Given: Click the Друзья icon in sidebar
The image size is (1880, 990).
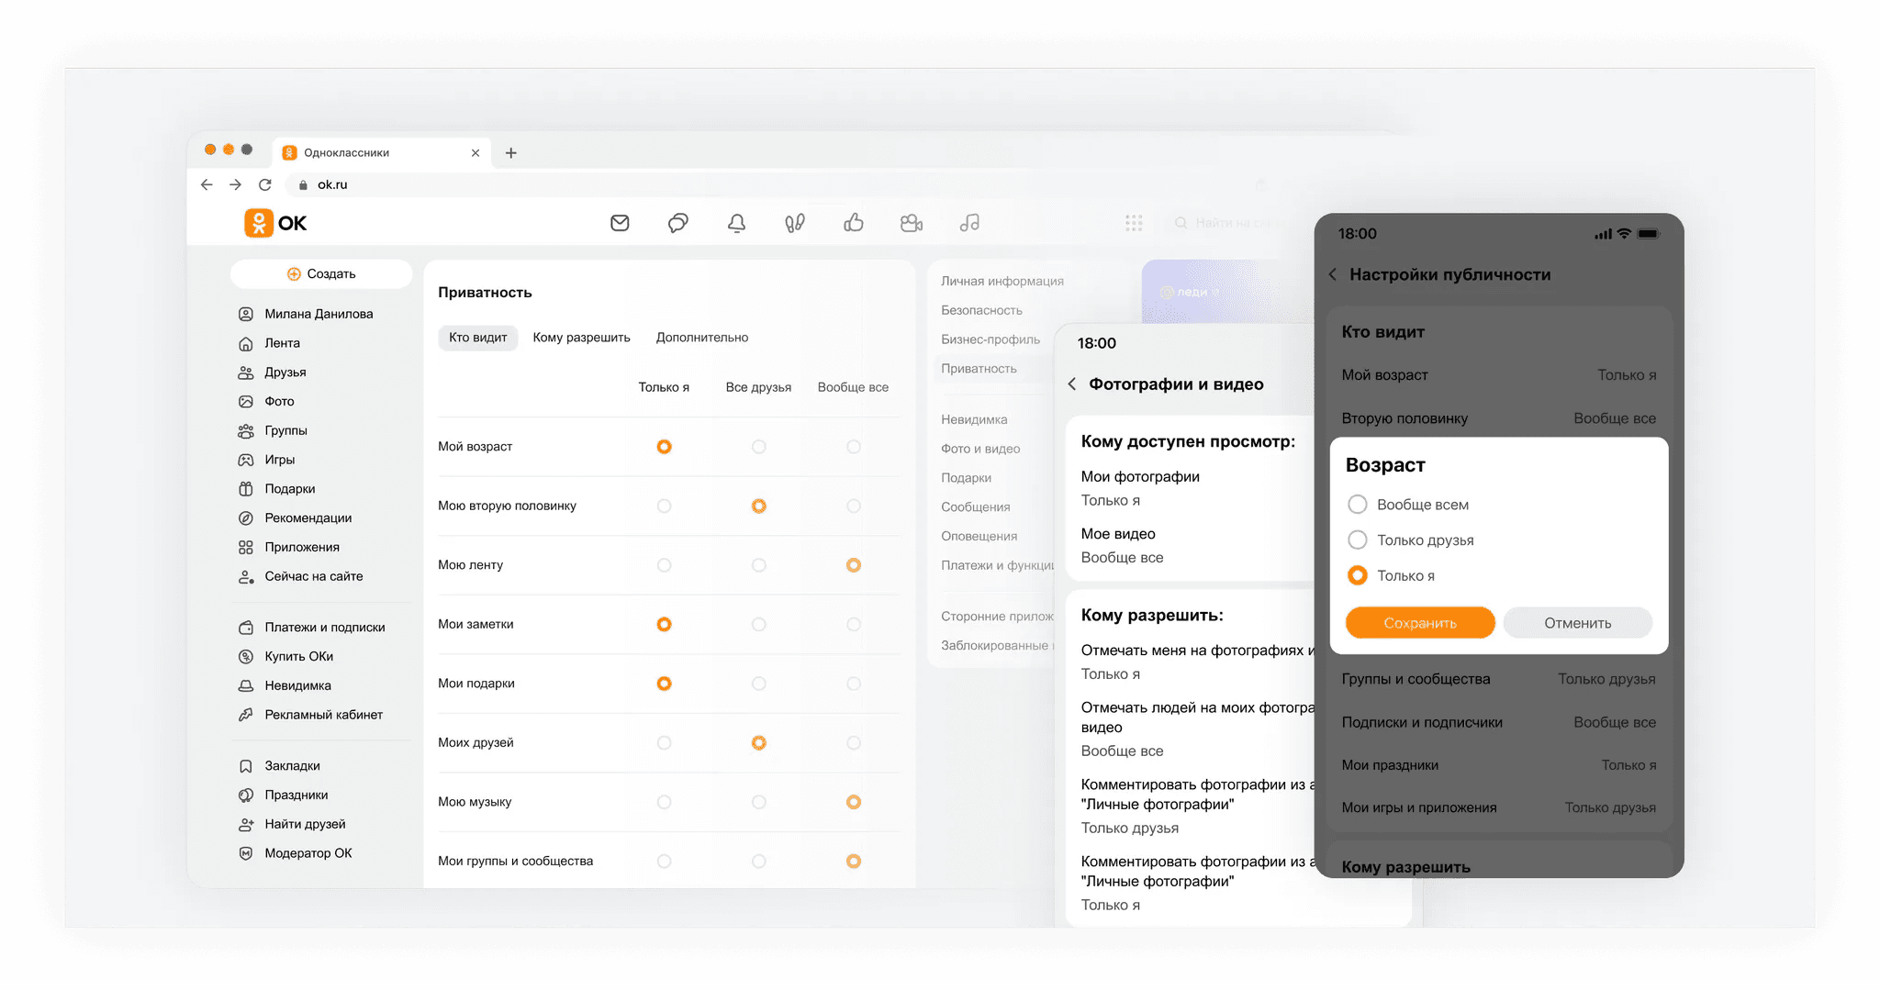Looking at the screenshot, I should tap(246, 373).
